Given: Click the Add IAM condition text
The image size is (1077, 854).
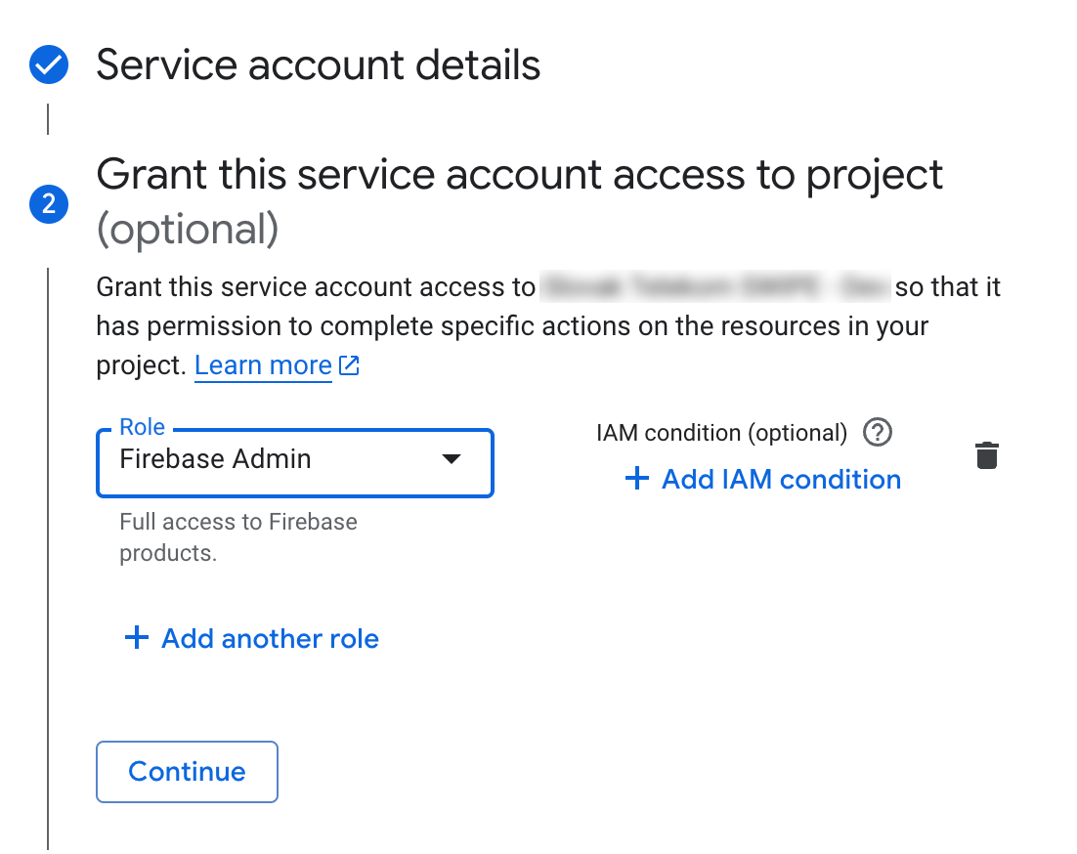Looking at the screenshot, I should 781,479.
